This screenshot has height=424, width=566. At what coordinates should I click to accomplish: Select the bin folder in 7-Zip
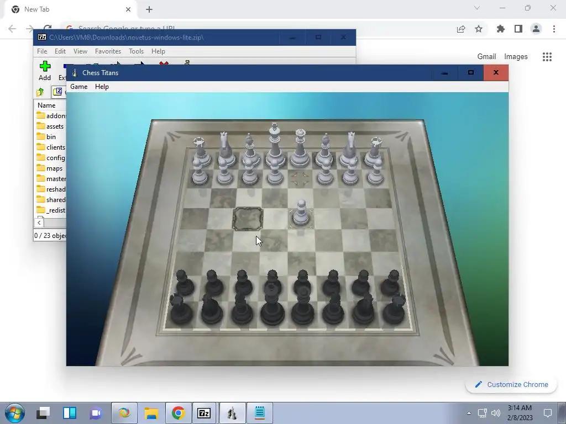pyautogui.click(x=46, y=137)
